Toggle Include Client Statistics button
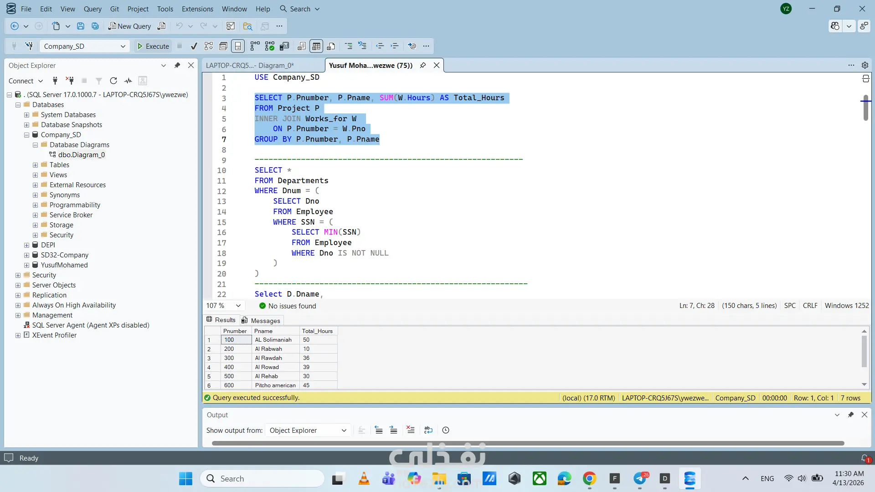875x492 pixels. pyautogui.click(x=284, y=46)
